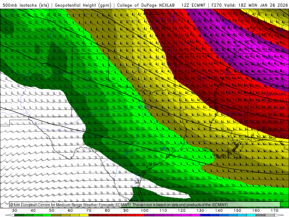Image resolution: width=289 pixels, height=217 pixels.
Task: Click the legend value 120
Action: 182,210
